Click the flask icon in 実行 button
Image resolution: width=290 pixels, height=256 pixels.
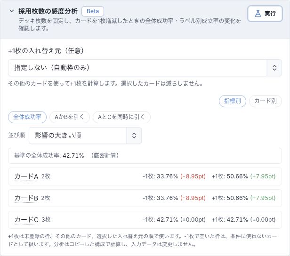pos(258,14)
